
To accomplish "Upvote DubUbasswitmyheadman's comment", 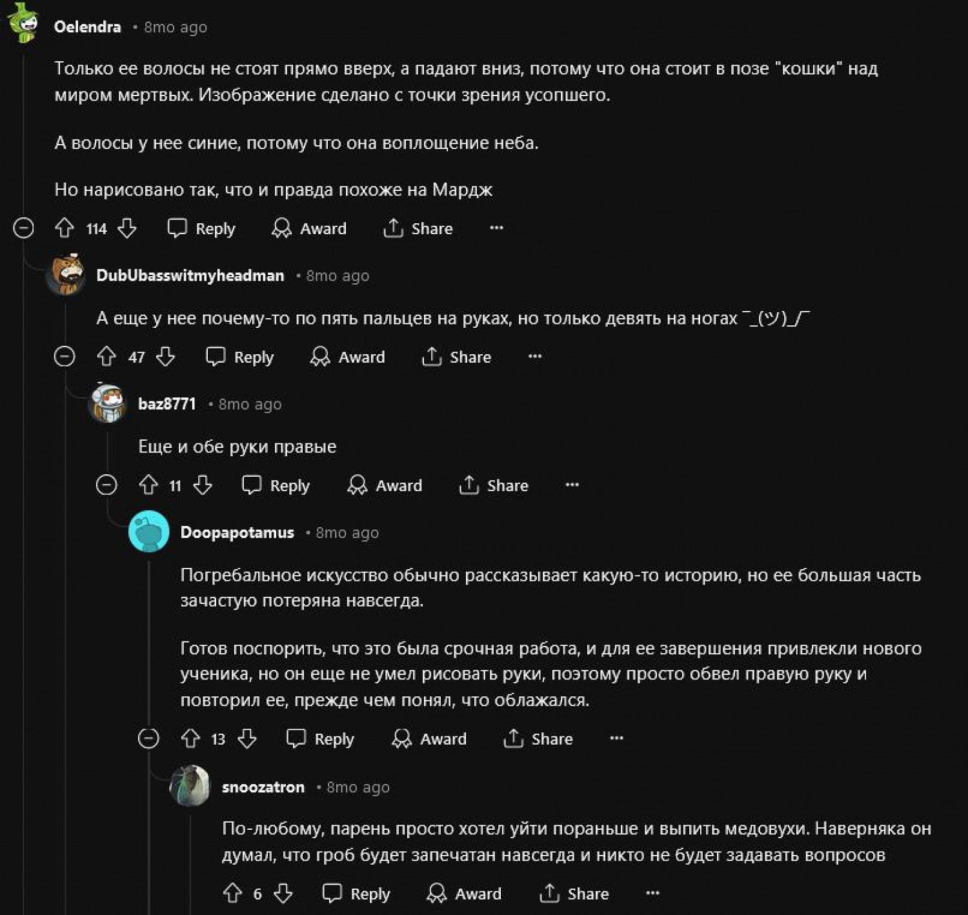I will point(106,356).
